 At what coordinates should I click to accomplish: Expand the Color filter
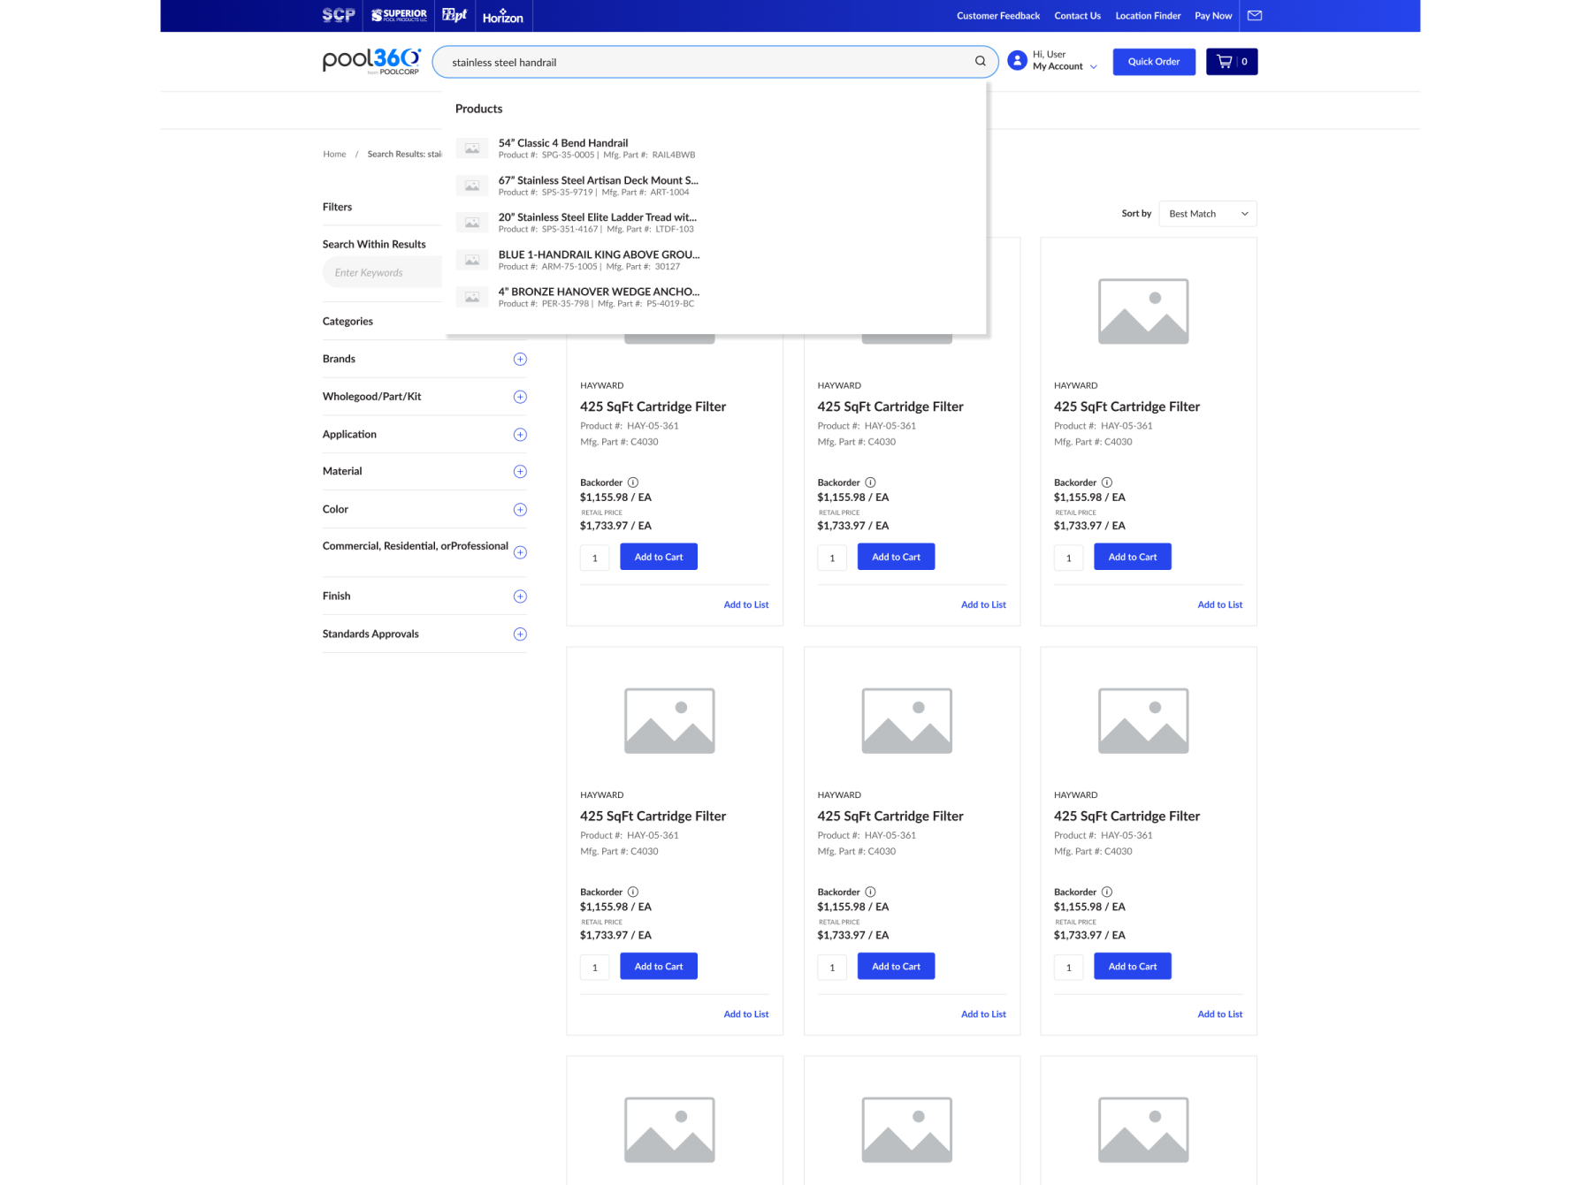pyautogui.click(x=520, y=510)
